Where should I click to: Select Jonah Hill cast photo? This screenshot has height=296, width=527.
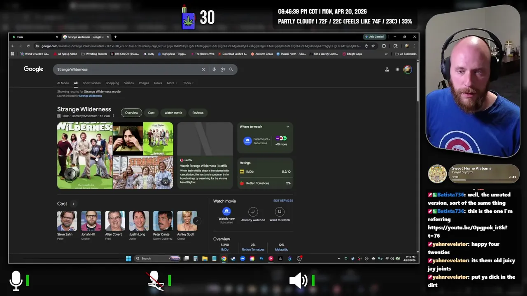click(x=91, y=221)
